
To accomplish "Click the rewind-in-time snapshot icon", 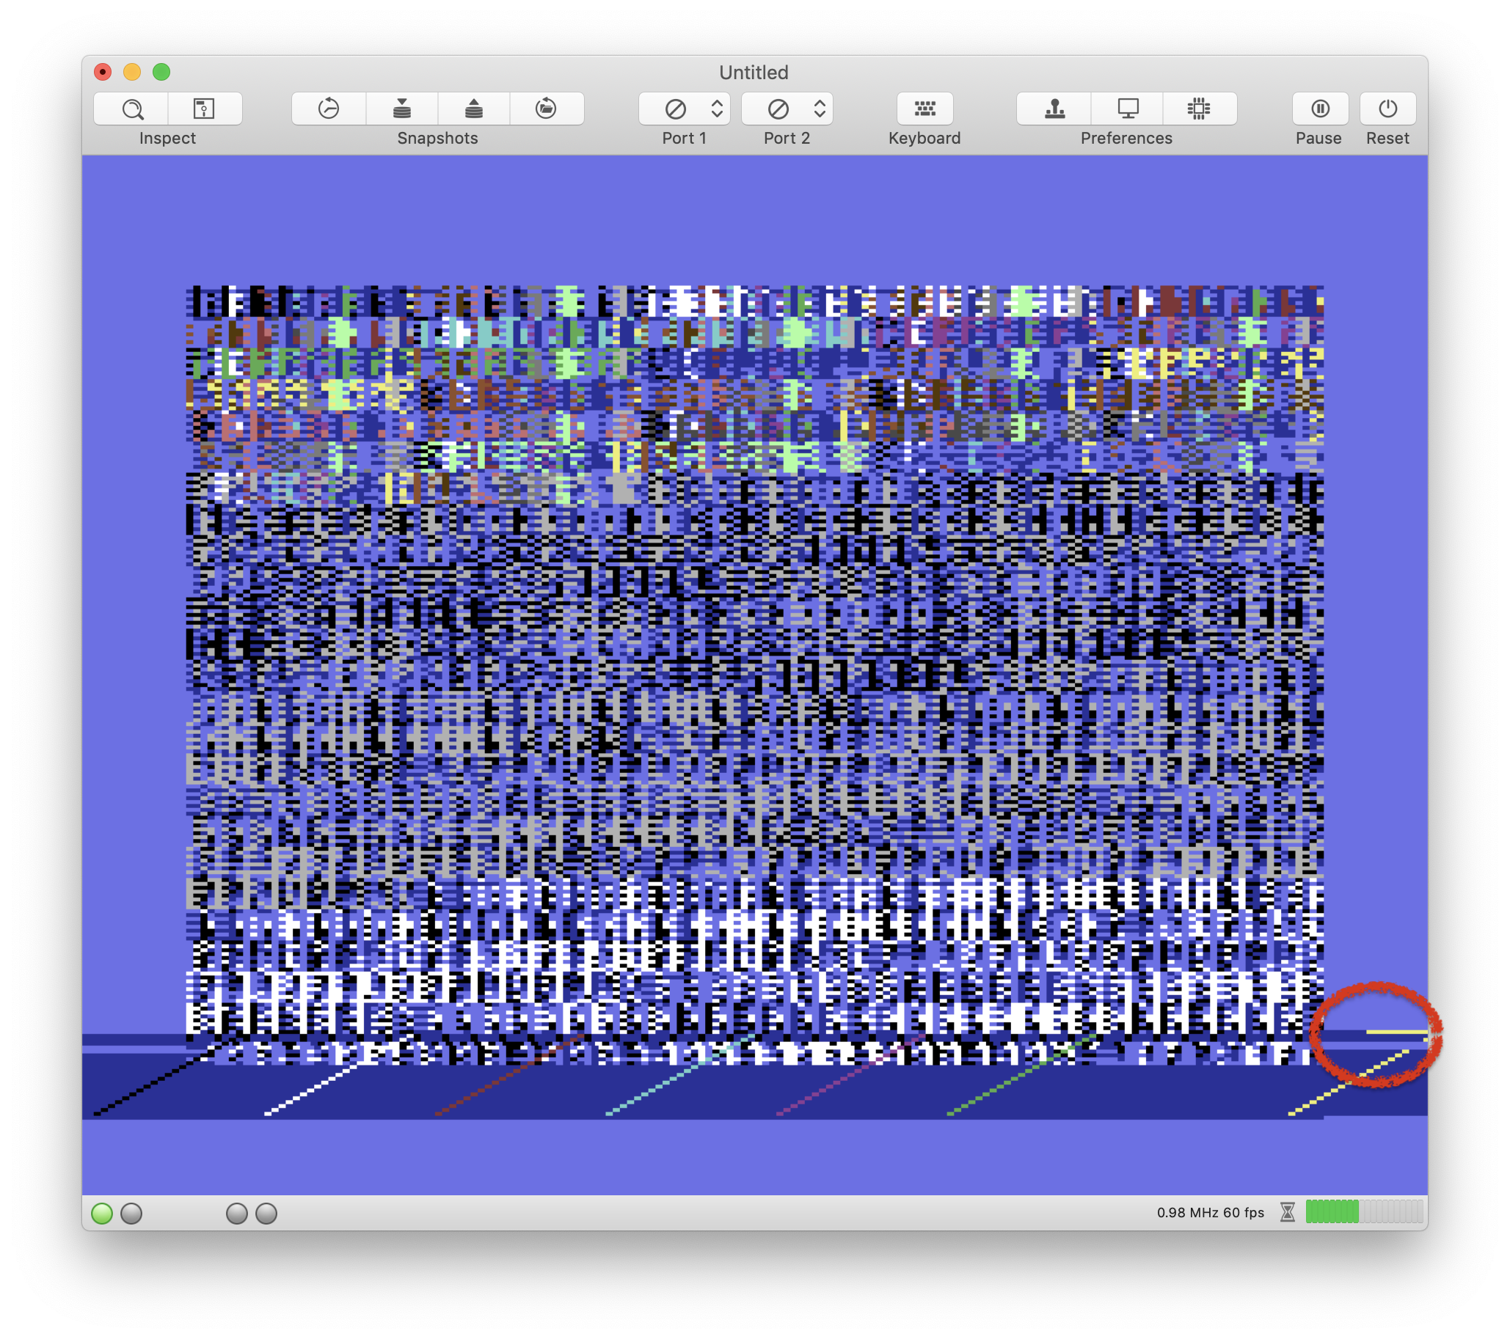I will click(x=329, y=109).
